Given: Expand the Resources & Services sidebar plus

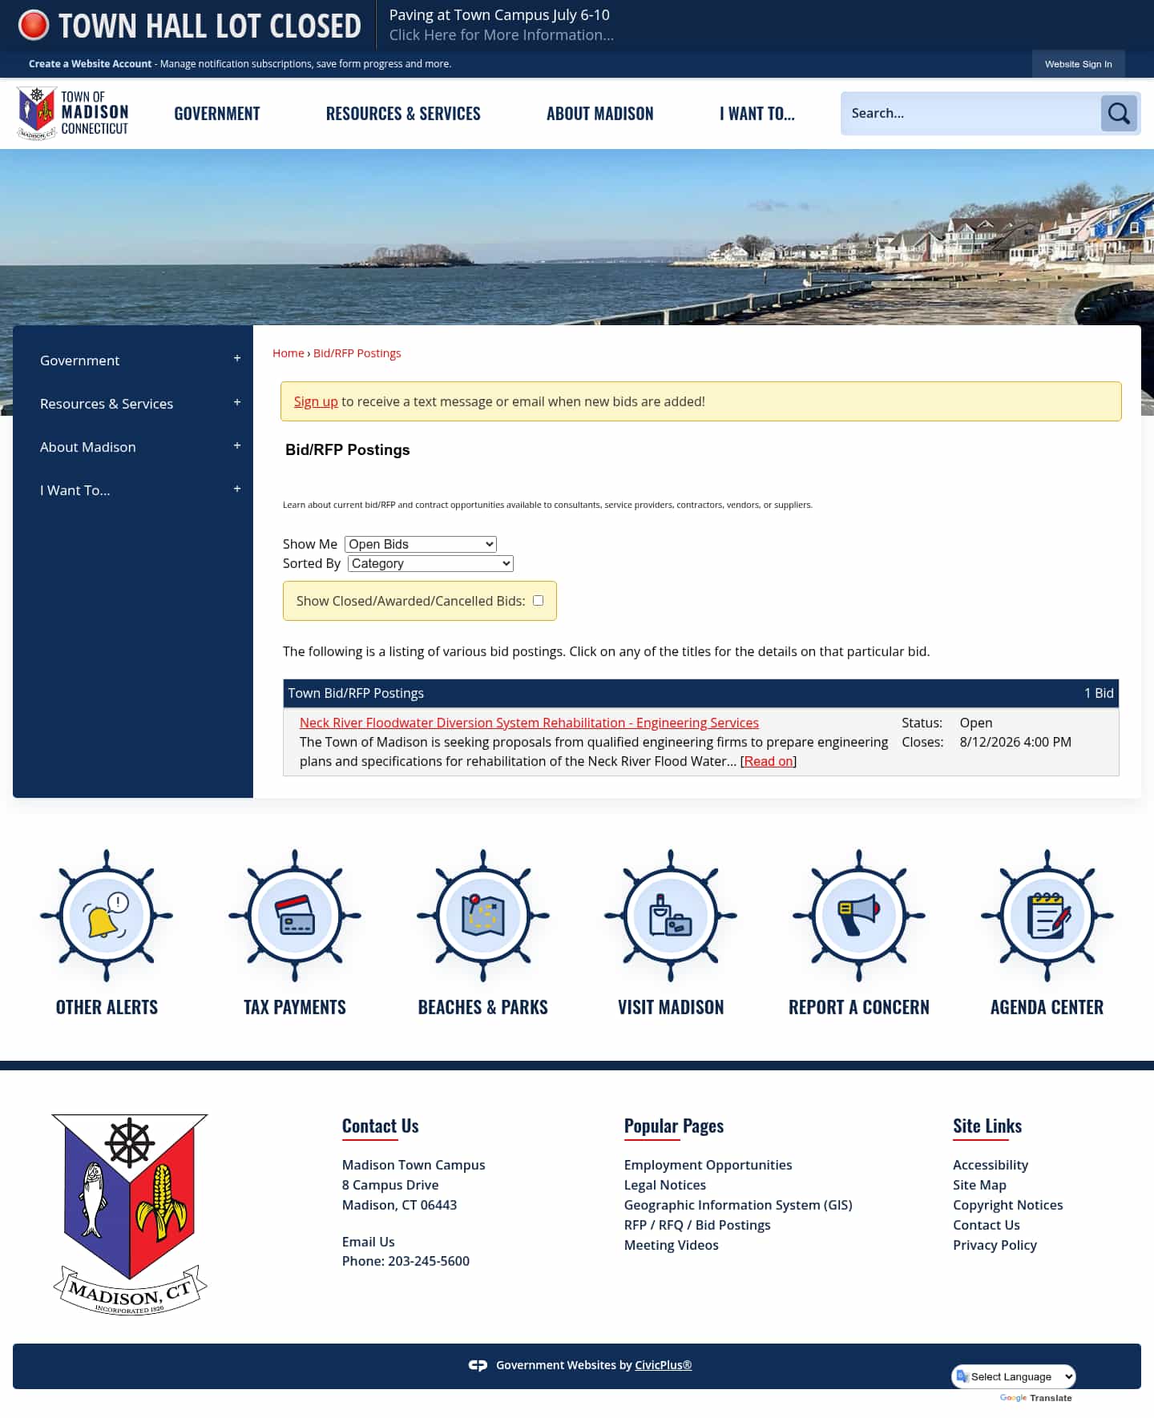Looking at the screenshot, I should pos(237,402).
